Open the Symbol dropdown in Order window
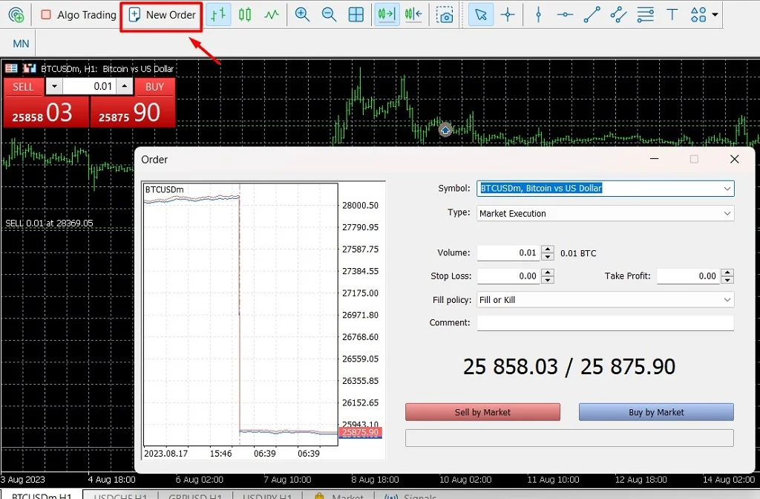The image size is (760, 499). 727,188
